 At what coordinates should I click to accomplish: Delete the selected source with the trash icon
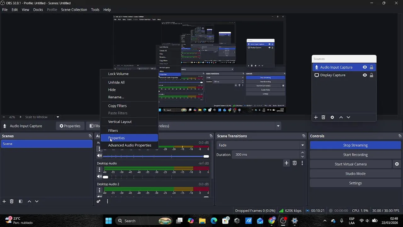point(323,117)
